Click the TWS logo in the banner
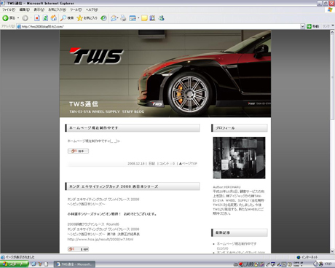The height and width of the screenshot is (268, 335). pyautogui.click(x=97, y=56)
